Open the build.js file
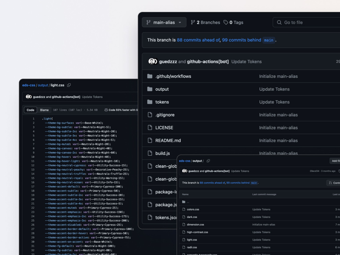340x255 pixels. [163, 153]
